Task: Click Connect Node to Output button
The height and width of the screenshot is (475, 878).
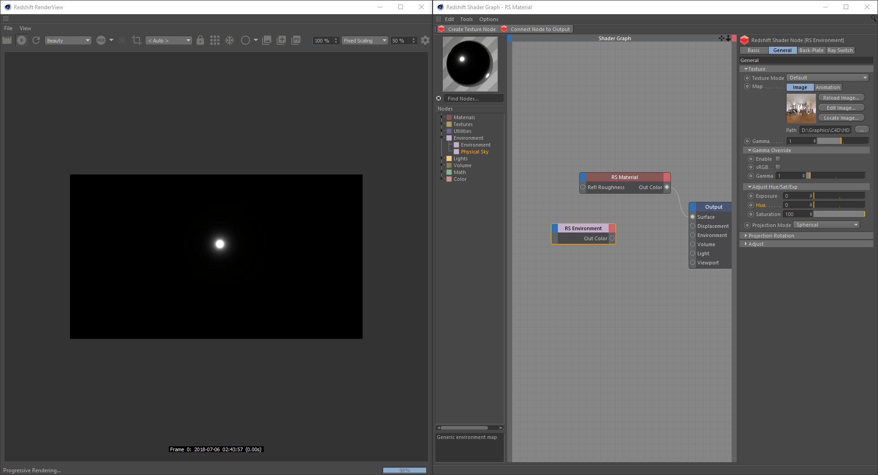Action: (540, 29)
